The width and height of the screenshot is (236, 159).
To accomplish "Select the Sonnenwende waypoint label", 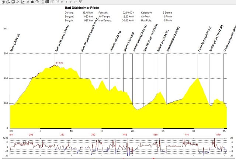I will coord(140,38).
